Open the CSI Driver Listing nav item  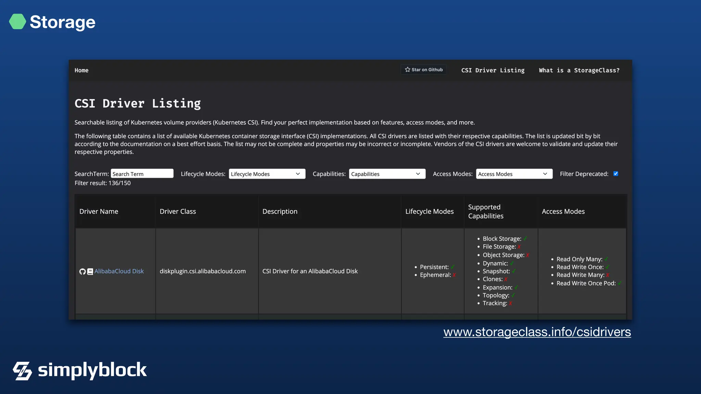coord(493,70)
